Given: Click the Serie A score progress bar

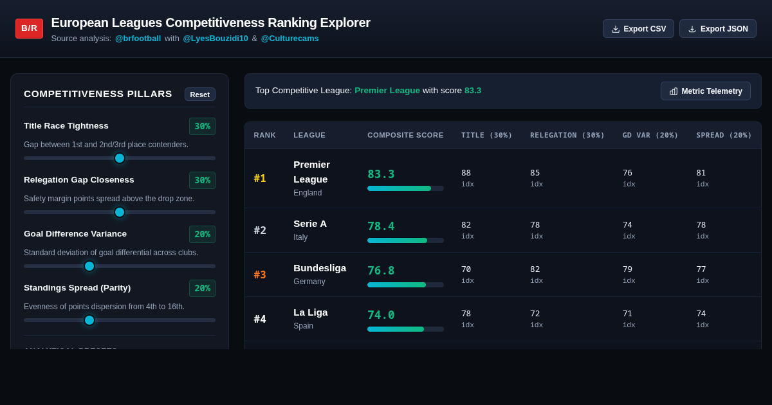Looking at the screenshot, I should point(405,240).
